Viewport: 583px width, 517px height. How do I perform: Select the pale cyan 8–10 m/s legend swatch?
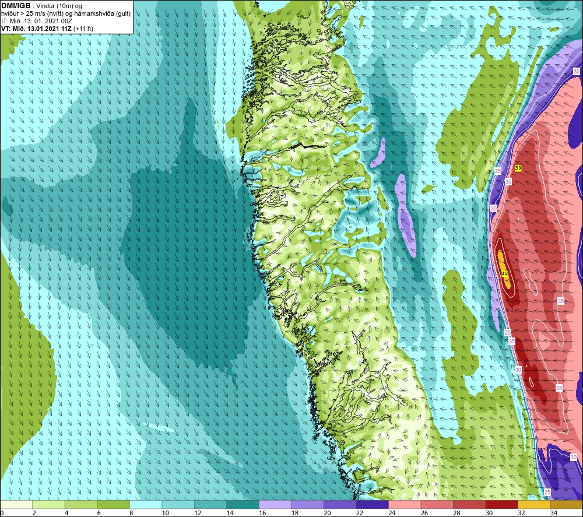click(x=146, y=504)
